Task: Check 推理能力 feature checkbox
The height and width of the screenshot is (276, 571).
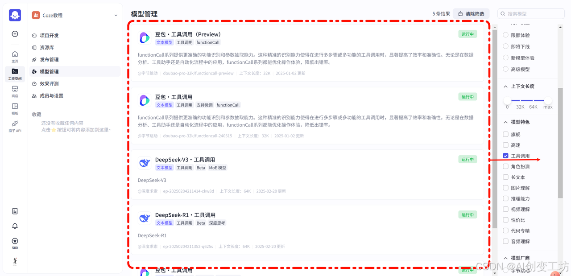Action: [505, 198]
